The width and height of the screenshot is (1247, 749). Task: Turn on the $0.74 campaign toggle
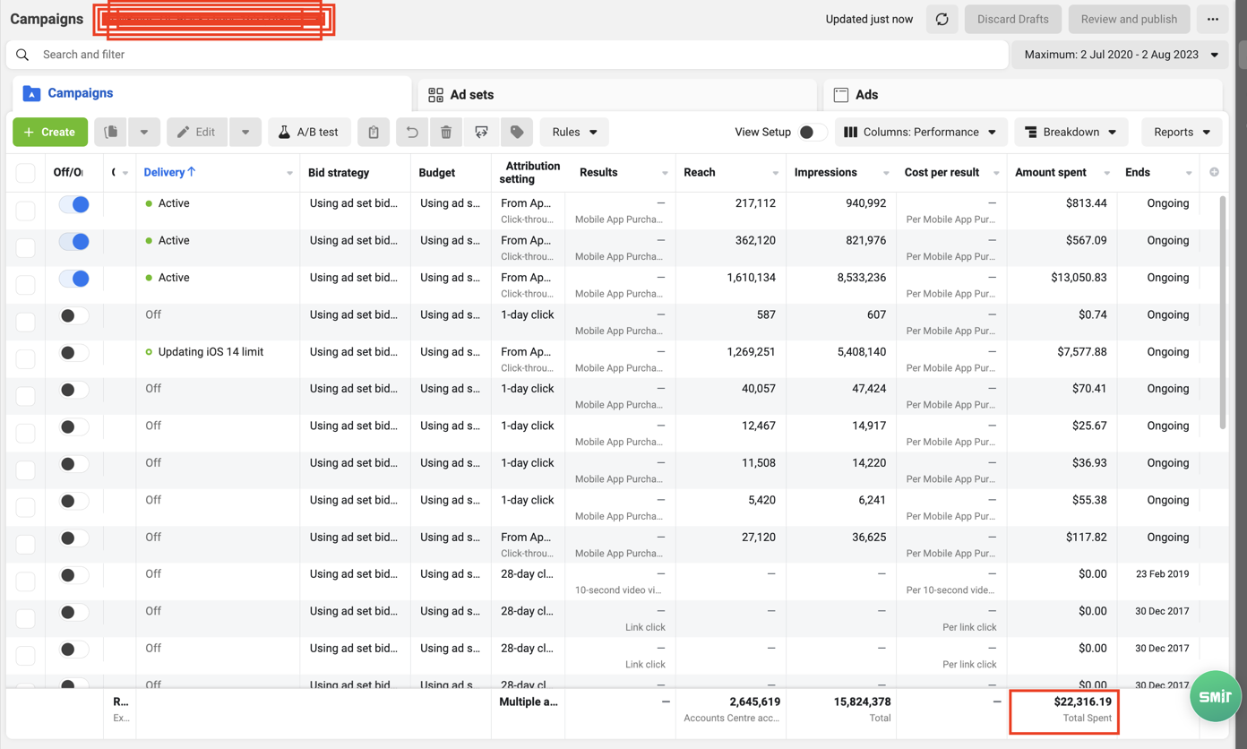[74, 315]
